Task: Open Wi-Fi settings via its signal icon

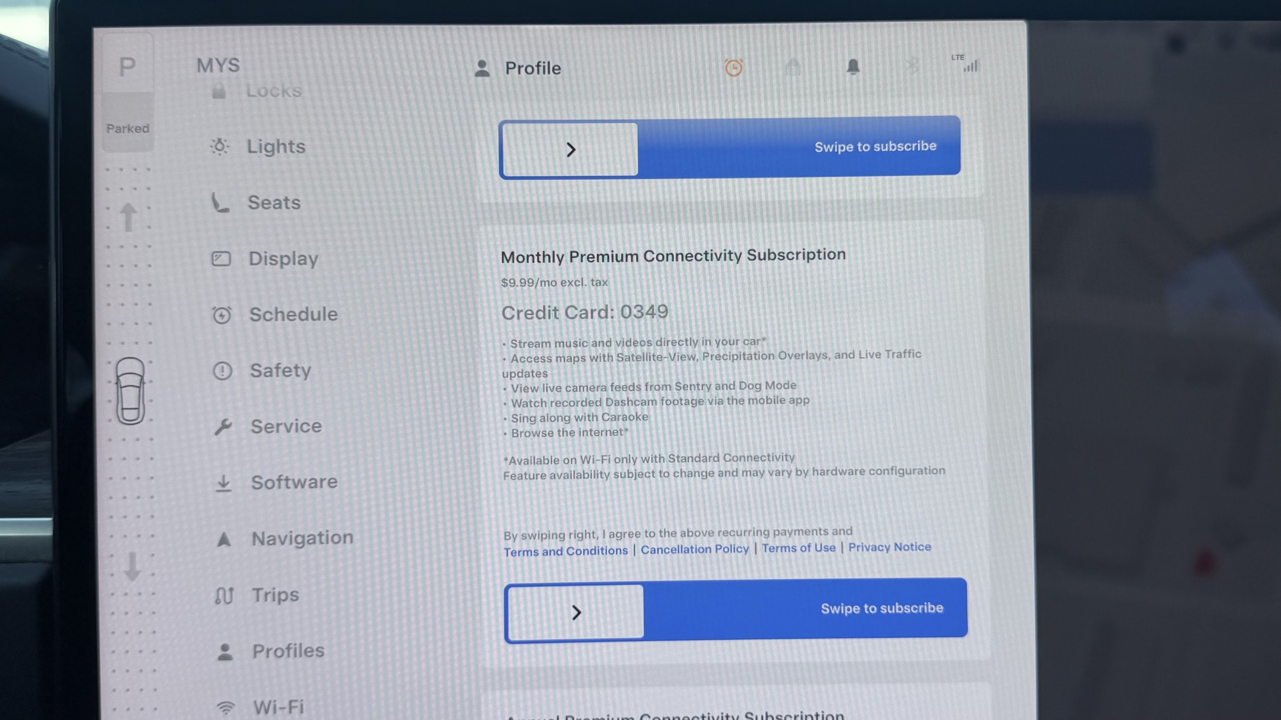Action: pos(226,707)
